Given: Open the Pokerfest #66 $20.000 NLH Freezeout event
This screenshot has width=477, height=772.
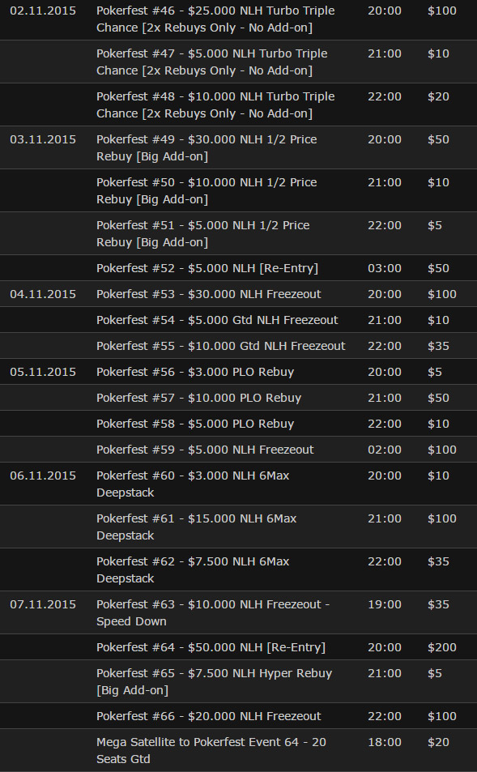Looking at the screenshot, I should click(x=209, y=716).
